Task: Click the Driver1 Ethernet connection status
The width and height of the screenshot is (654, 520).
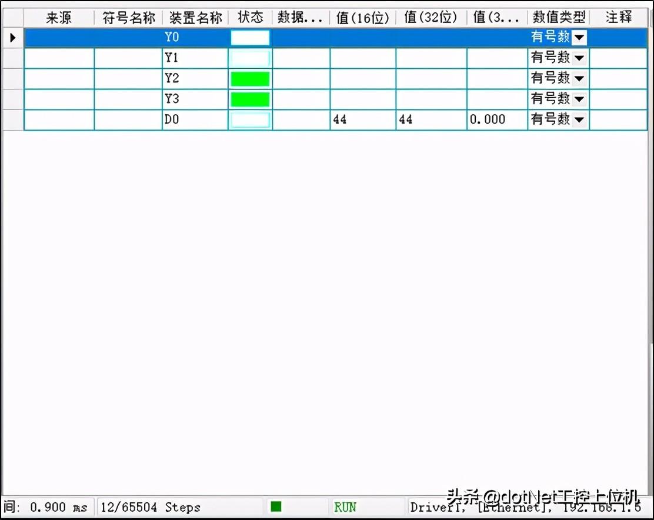Action: [x=525, y=507]
